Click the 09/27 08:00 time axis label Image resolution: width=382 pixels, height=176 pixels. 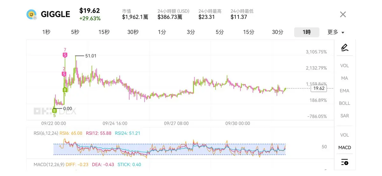(x=176, y=123)
